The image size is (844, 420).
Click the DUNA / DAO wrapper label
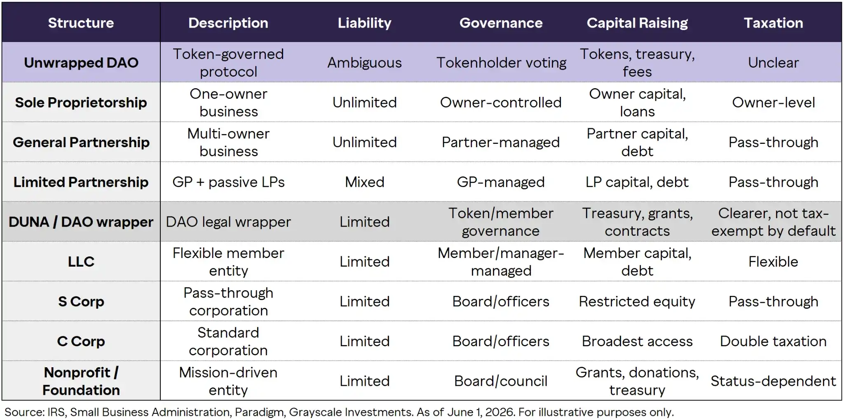81,222
